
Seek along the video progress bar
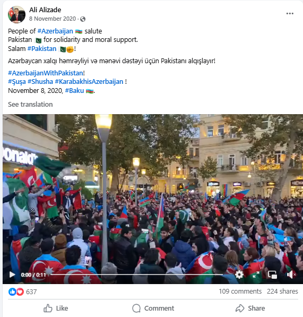click(x=136, y=275)
